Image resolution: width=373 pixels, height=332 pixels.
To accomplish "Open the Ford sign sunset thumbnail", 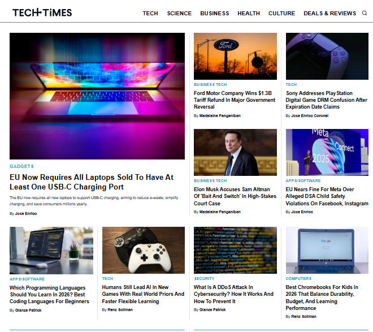I will pos(235,56).
